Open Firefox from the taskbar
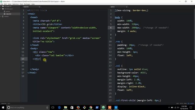195x110 pixels. (x=78, y=108)
